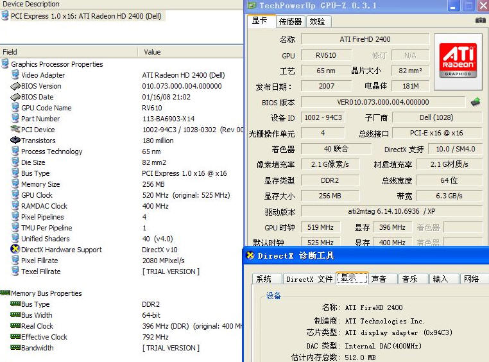Click the BIOS 版本 field in GPU-Z
The height and width of the screenshot is (362, 489).
383,102
